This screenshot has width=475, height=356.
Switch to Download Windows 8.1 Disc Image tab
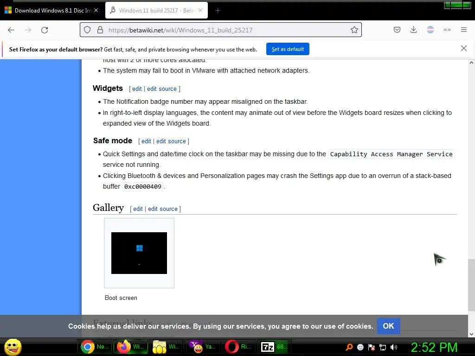51,10
